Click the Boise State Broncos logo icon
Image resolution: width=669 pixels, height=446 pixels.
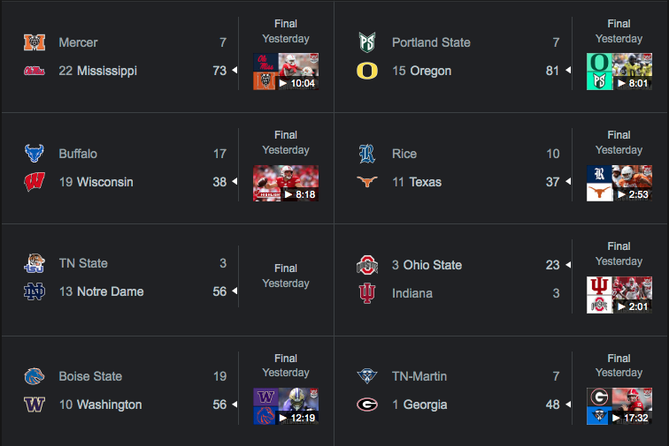tap(34, 376)
